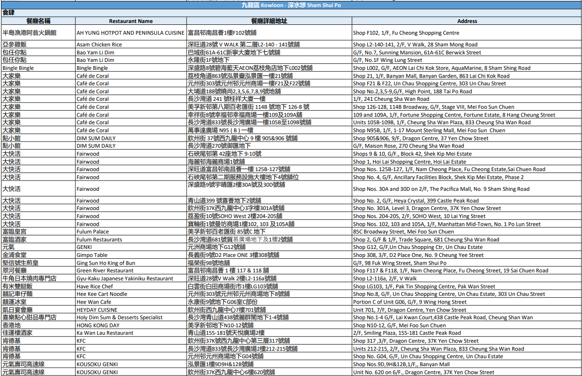Select the Gimpo Table cell

[x=131, y=255]
